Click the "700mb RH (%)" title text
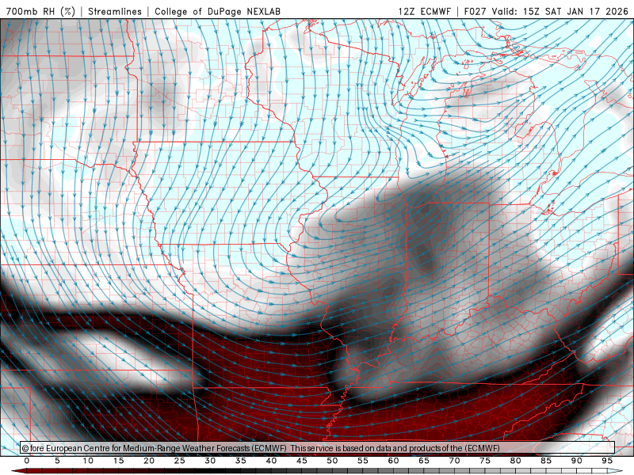 (x=40, y=11)
